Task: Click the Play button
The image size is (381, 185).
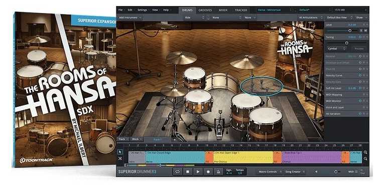Action: [x=198, y=171]
